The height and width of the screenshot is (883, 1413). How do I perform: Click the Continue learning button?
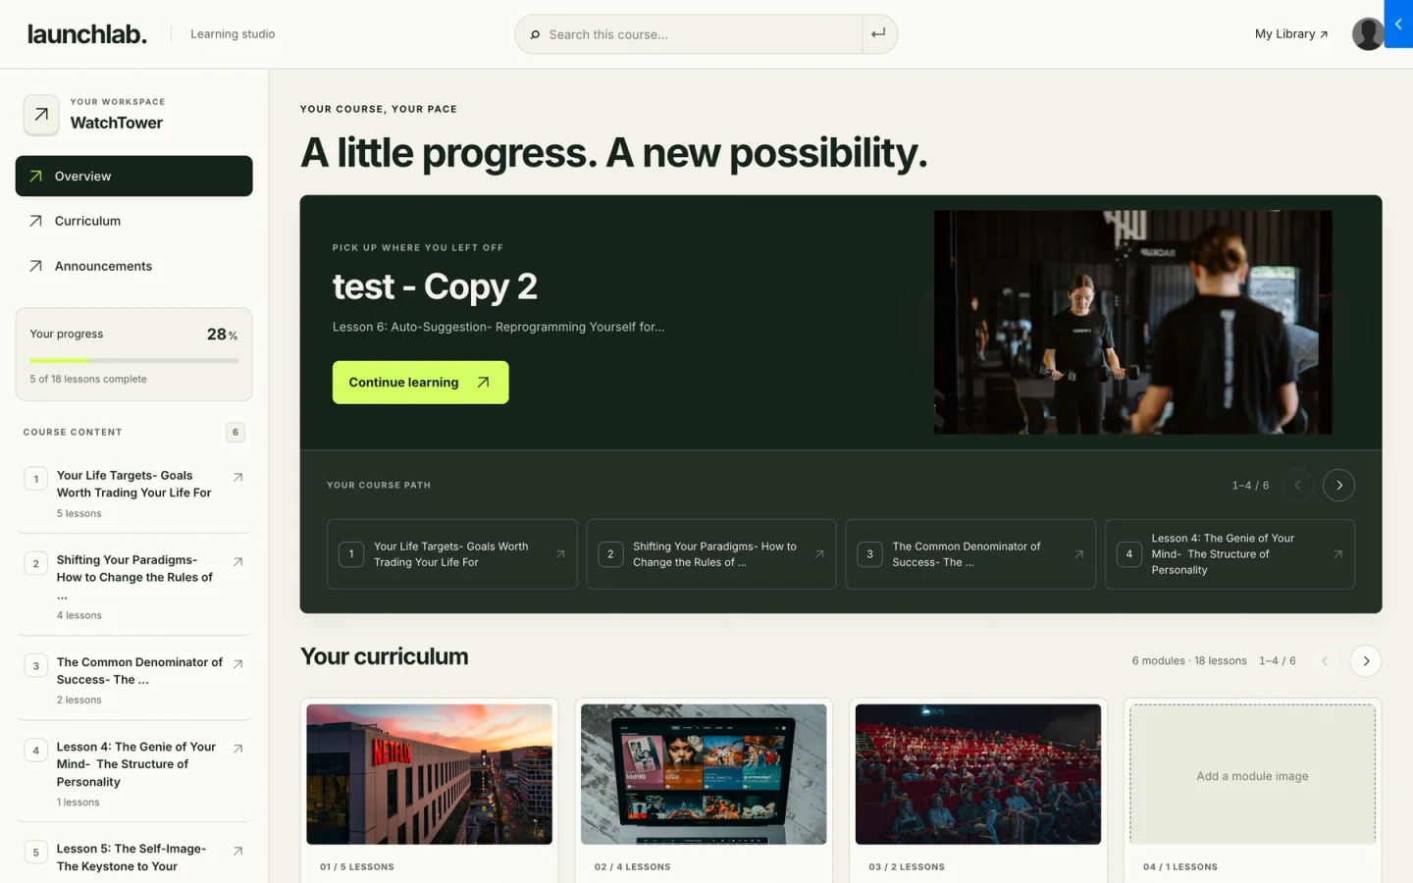pyautogui.click(x=420, y=383)
